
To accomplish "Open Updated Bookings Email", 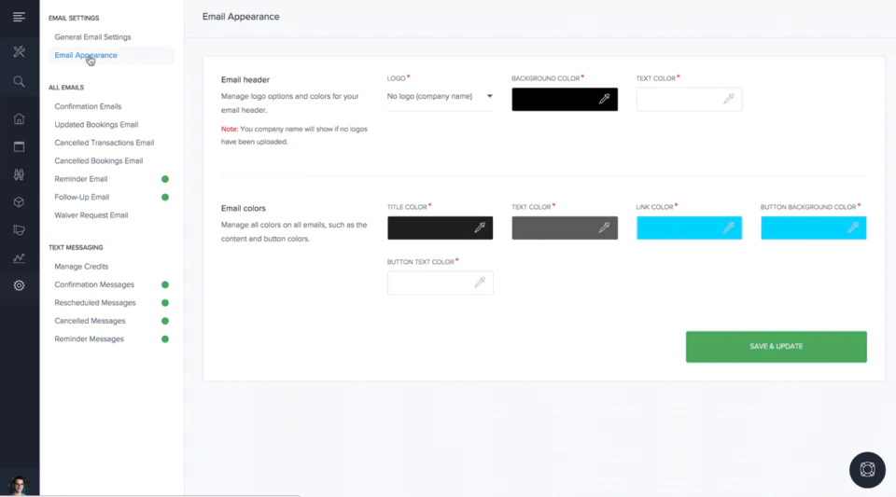I will 96,125.
